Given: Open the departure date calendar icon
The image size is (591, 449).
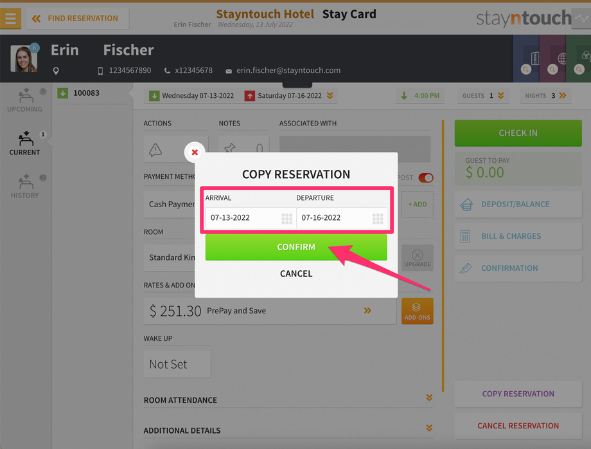Looking at the screenshot, I should (378, 219).
